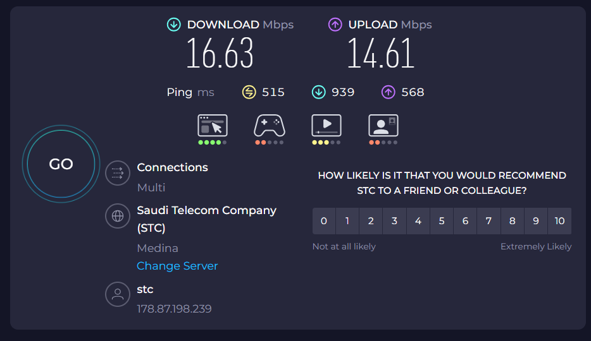Click the yellow idle ping icon
Image resolution: width=591 pixels, height=341 pixels.
[x=249, y=92]
